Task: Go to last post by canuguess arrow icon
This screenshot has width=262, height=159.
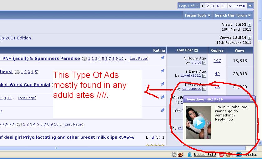Action: click(204, 89)
